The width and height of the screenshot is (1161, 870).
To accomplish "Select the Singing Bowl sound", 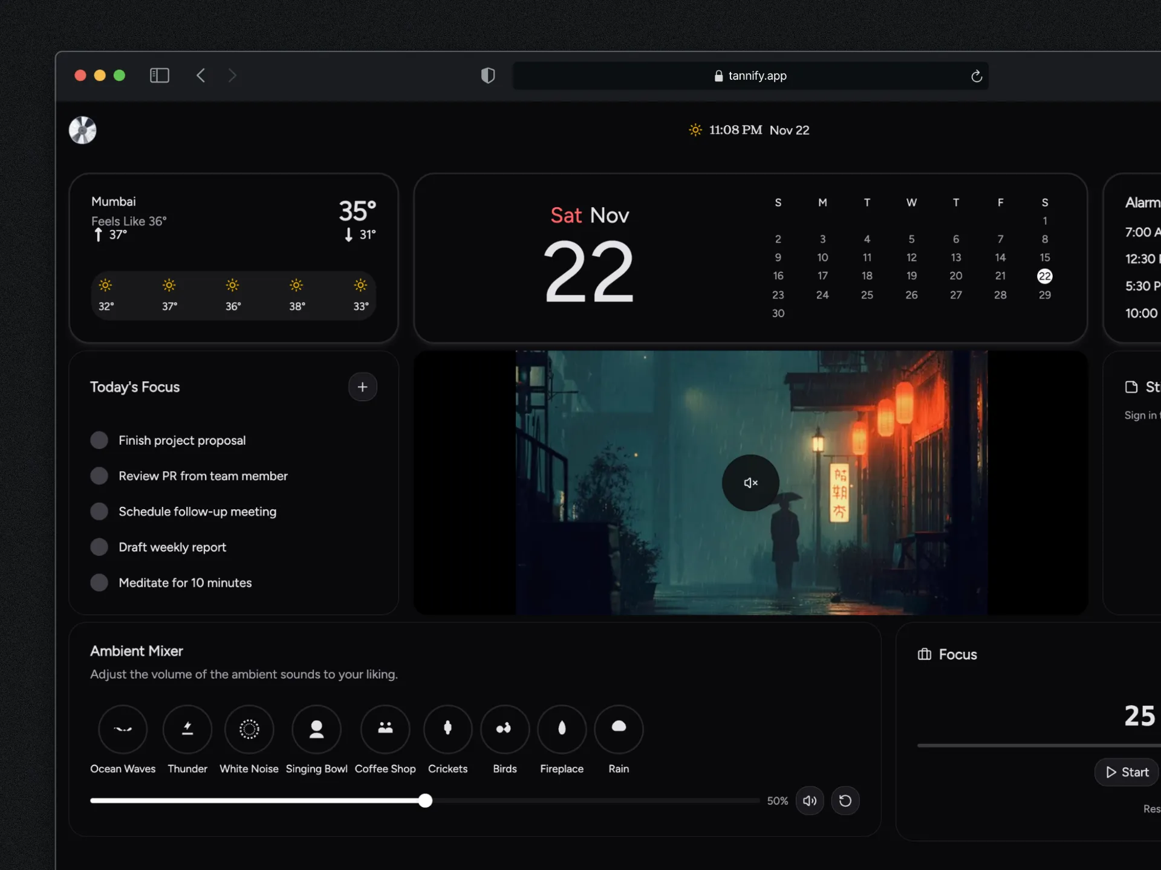I will tap(316, 729).
